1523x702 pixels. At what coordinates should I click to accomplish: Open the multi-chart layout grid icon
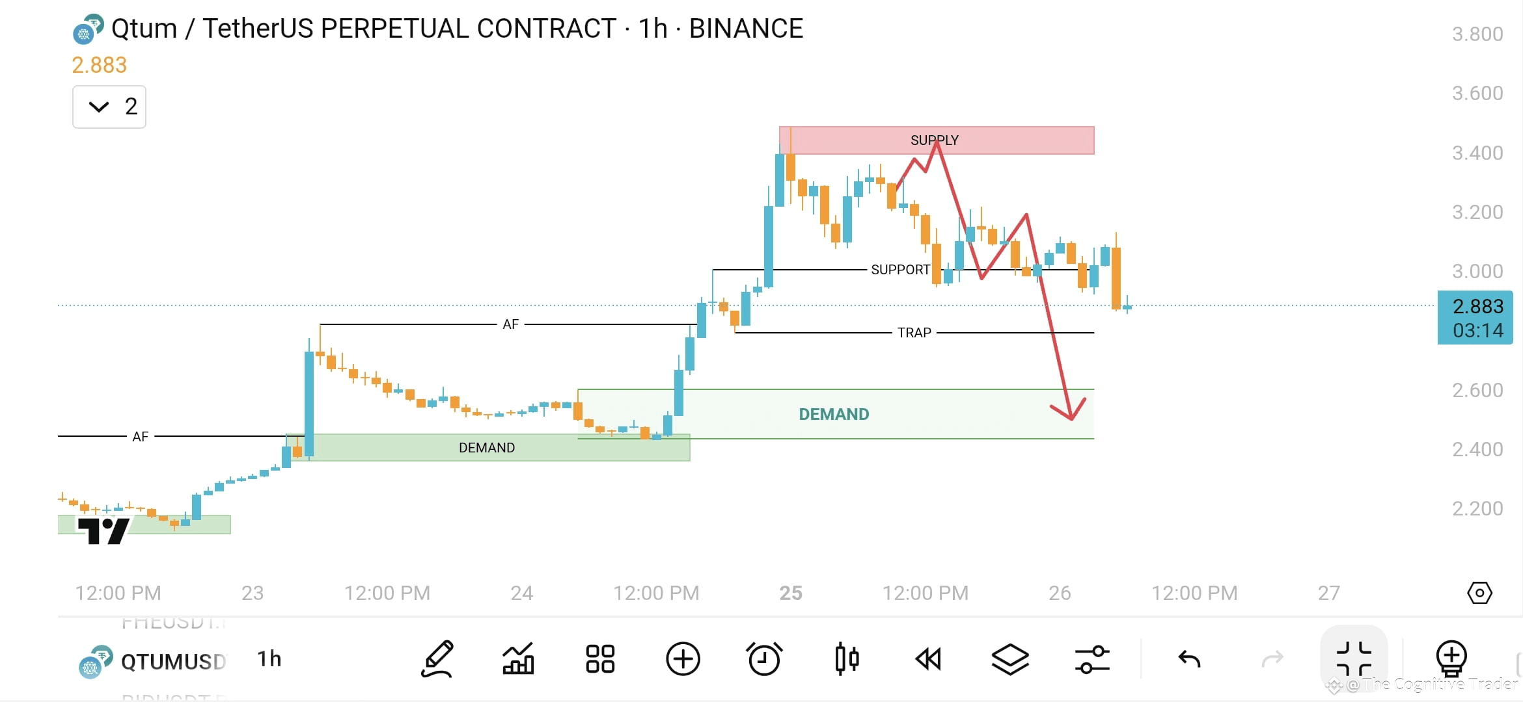[x=600, y=658]
